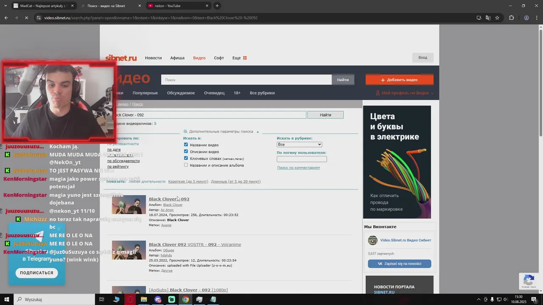Open the Софт menu item

click(219, 58)
